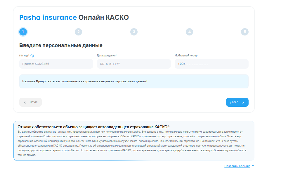The width and height of the screenshot is (281, 180).
Task: Open the Показать больше link
Action: pyautogui.click(x=237, y=166)
